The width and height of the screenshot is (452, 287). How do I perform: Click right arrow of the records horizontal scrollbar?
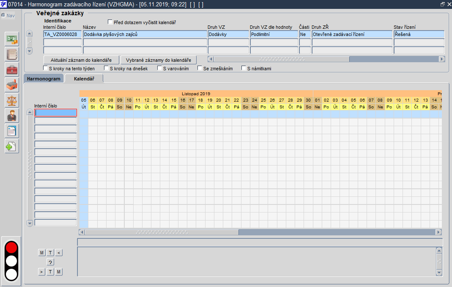coord(442,59)
